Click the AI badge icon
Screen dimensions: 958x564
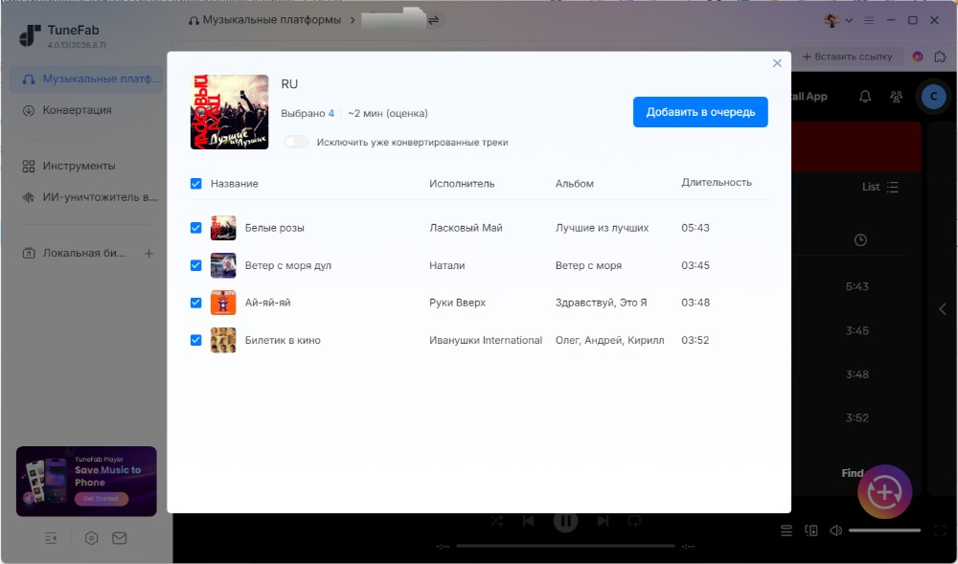(x=917, y=56)
